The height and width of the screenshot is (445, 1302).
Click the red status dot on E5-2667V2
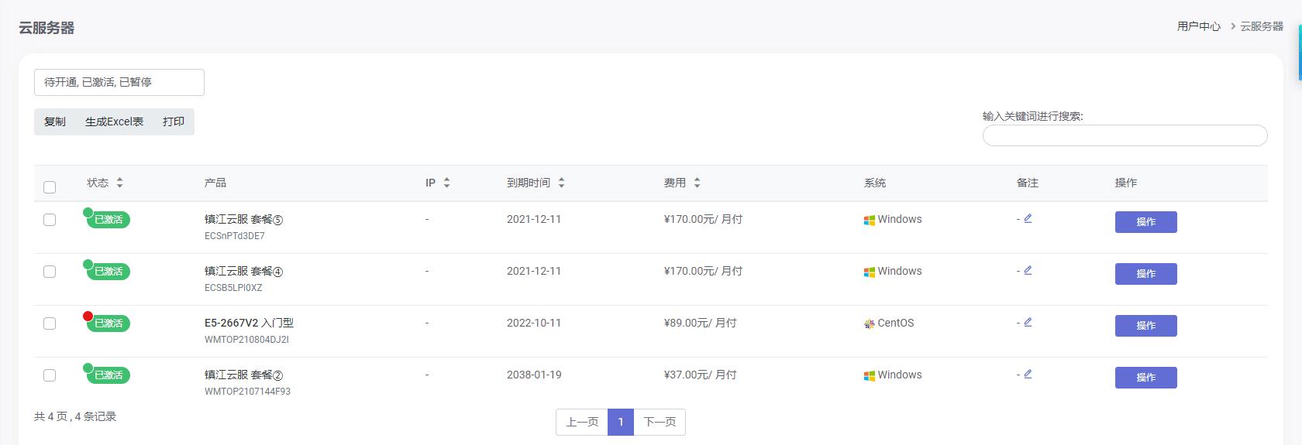88,316
